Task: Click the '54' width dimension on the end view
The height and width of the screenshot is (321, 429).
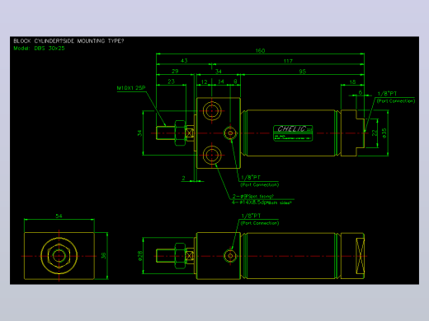Action: (x=59, y=216)
